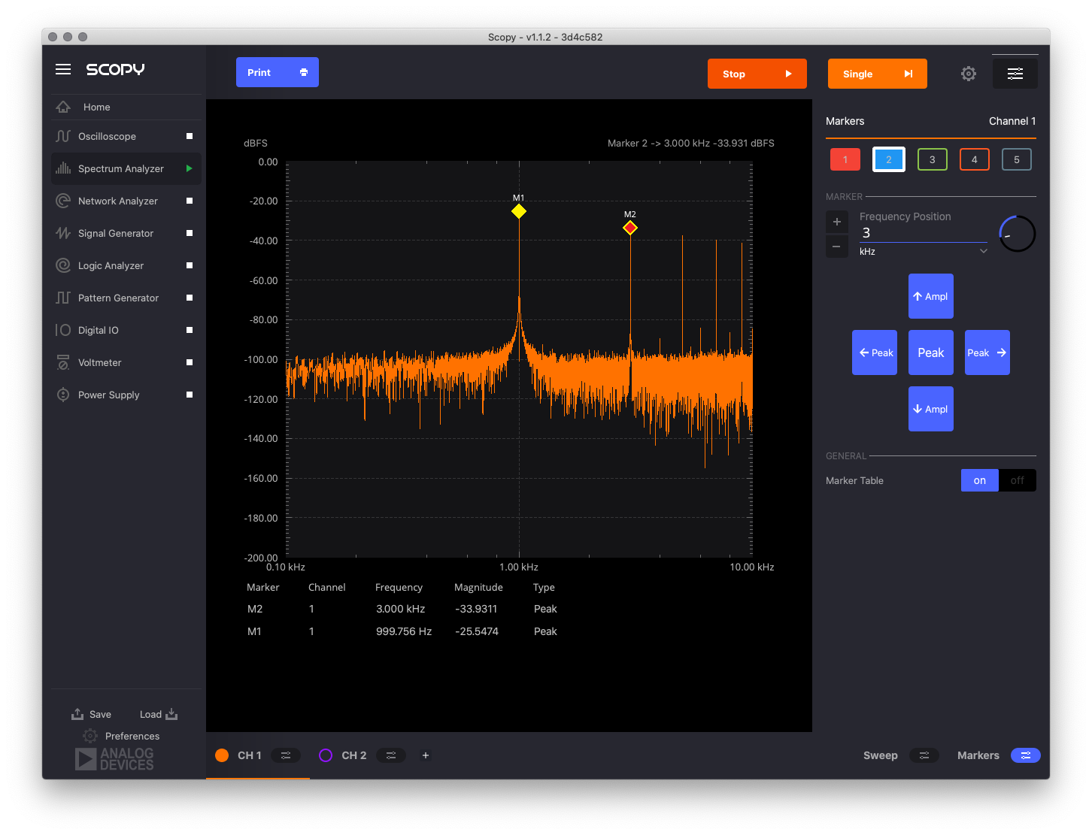Decrease frequency position with minus stepper
Viewport: 1092px width, 835px height.
[837, 247]
